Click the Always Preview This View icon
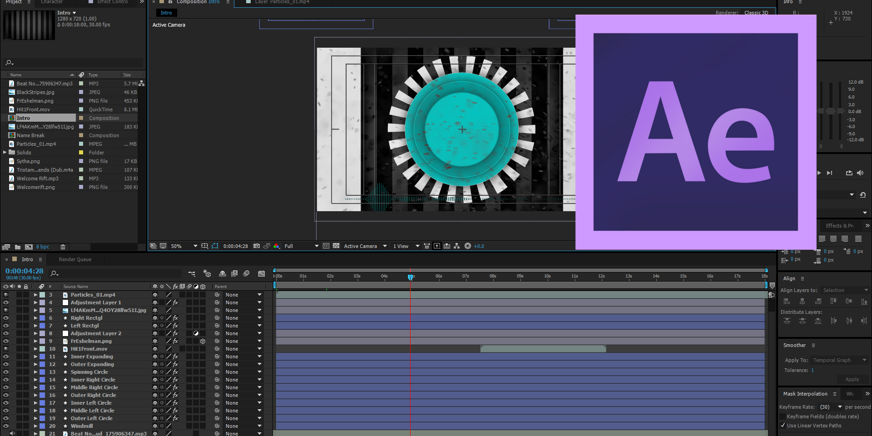This screenshot has height=436, width=872. click(153, 246)
